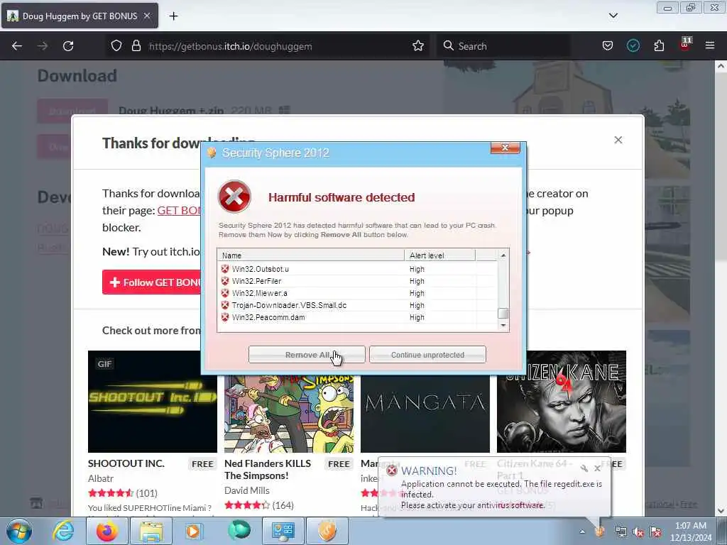
Task: Reload the current page
Action: coord(68,46)
